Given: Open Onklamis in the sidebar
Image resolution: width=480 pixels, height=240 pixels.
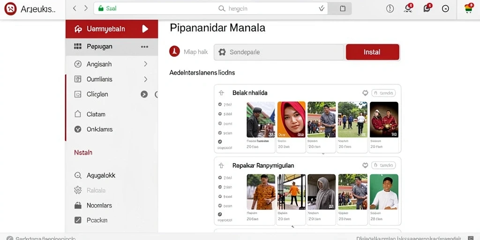Looking at the screenshot, I should [x=99, y=129].
